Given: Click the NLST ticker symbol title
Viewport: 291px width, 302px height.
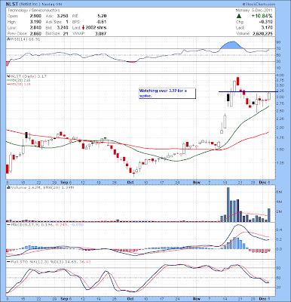Looking at the screenshot, I should pos(12,5).
